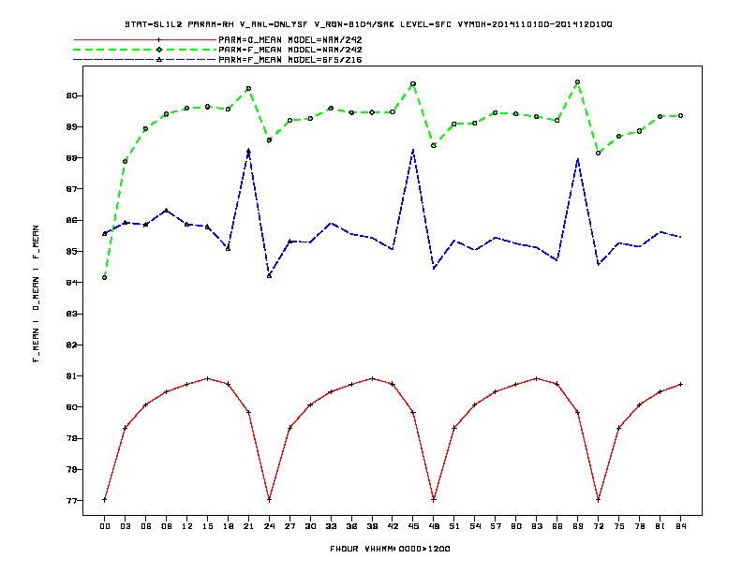The image size is (742, 573).
Task: Click x-axis tick label 84
Action: (680, 526)
